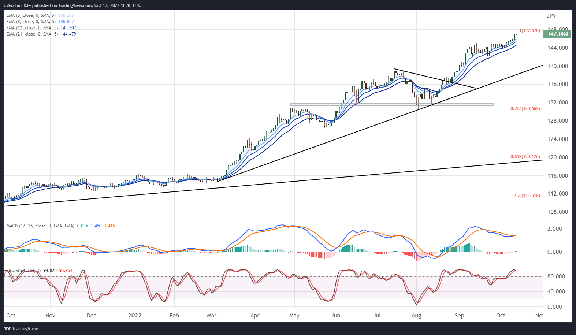Click the EMA 5 value 146.286
This screenshot has height=335, width=576.
tap(66, 15)
